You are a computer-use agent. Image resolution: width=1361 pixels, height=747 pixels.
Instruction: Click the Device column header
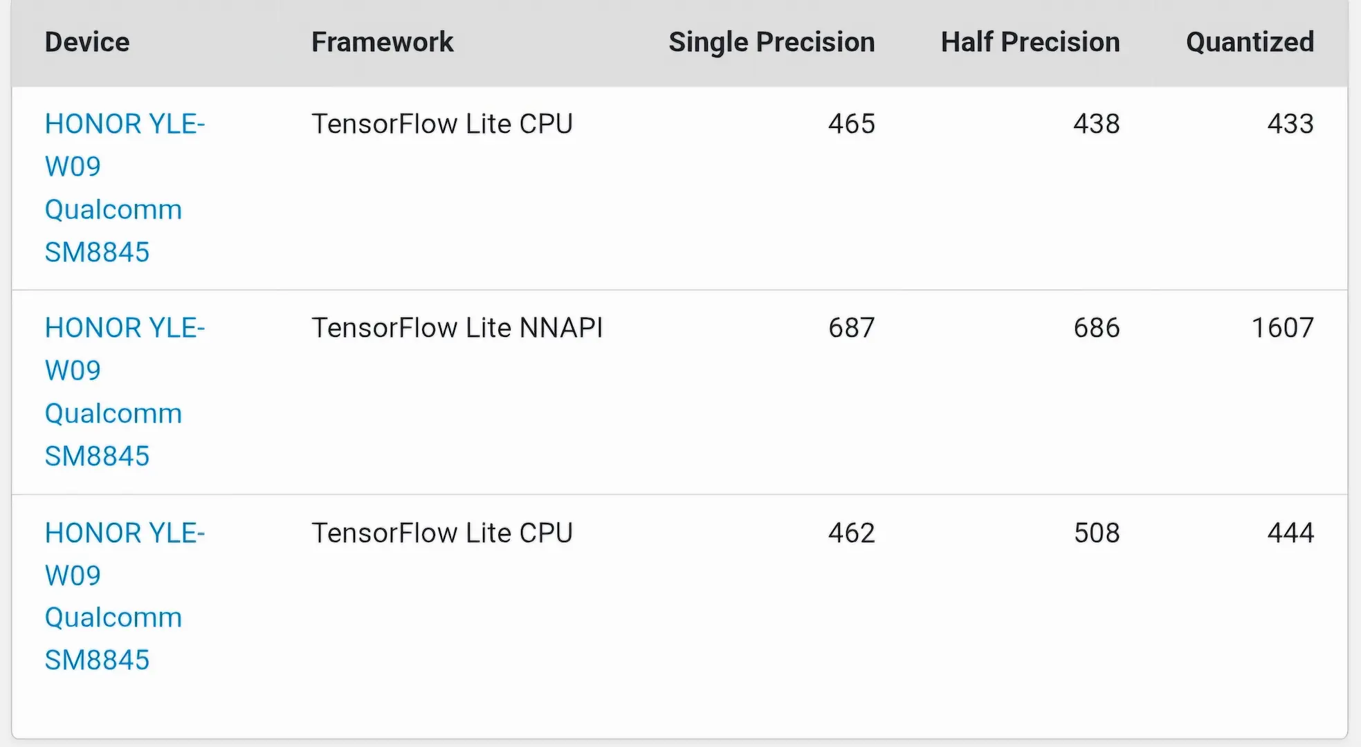(87, 42)
